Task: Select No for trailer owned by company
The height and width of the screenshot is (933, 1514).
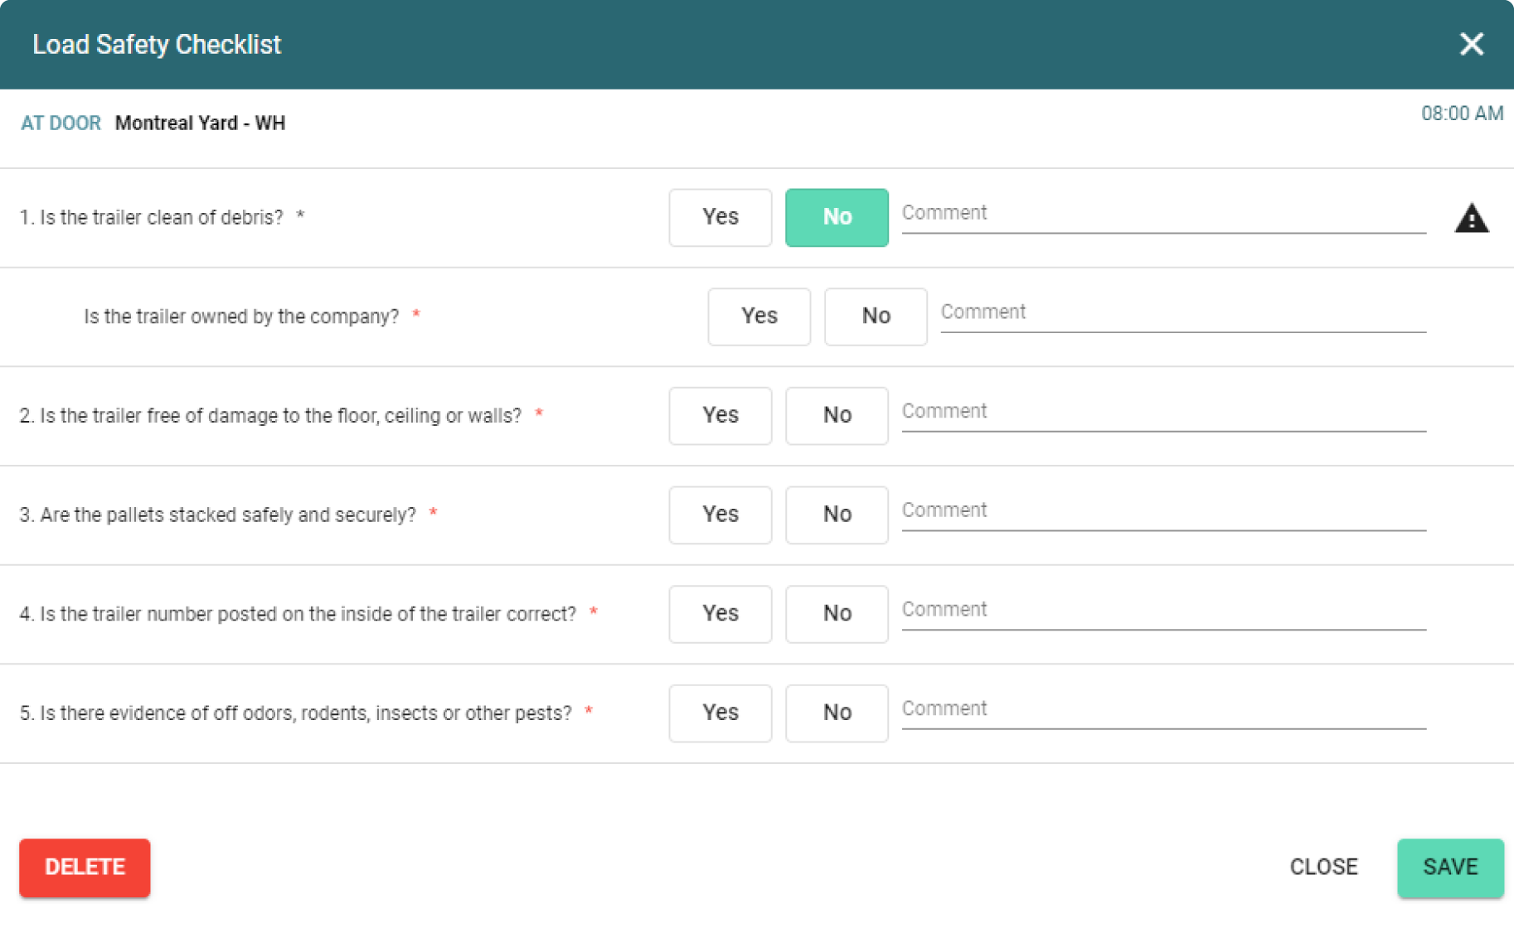Action: (x=875, y=317)
